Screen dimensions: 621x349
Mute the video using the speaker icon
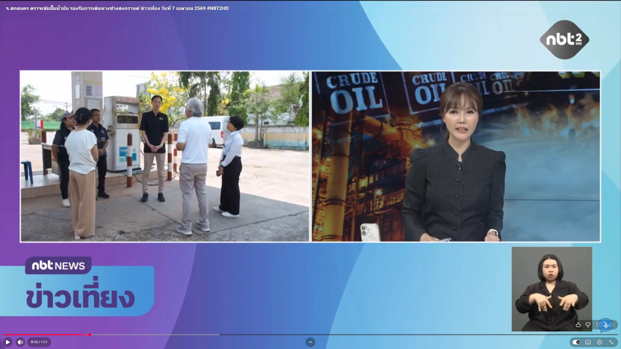[x=20, y=342]
